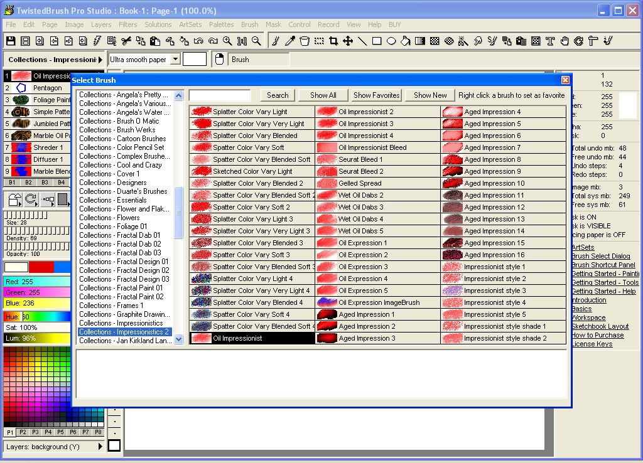Select the Paint brush tool

[x=276, y=41]
